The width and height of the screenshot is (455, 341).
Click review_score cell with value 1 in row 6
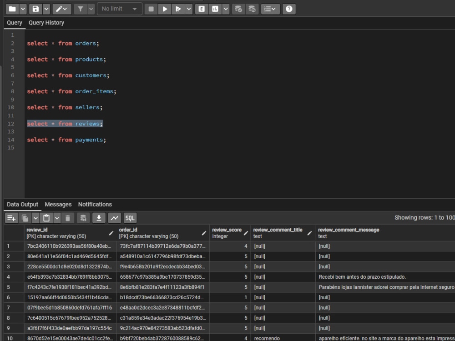(230, 297)
